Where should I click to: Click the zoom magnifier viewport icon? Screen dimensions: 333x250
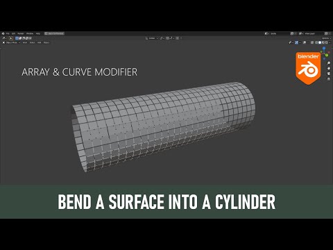point(329,63)
